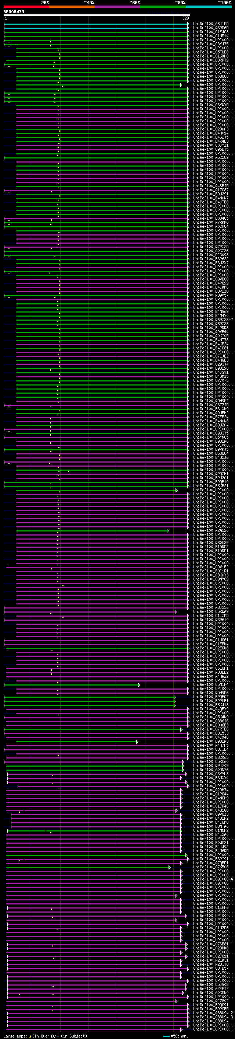Screen dimensions: 235x1039
Task: Click the UniRef100_Q9VB44 label
Action: click(211, 332)
